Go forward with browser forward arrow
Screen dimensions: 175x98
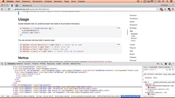[5, 9]
